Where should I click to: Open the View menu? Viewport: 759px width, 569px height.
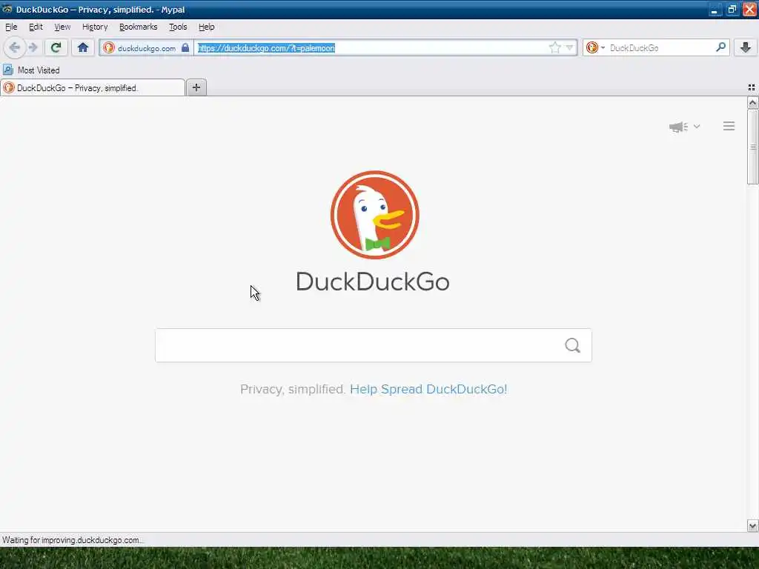pyautogui.click(x=62, y=27)
